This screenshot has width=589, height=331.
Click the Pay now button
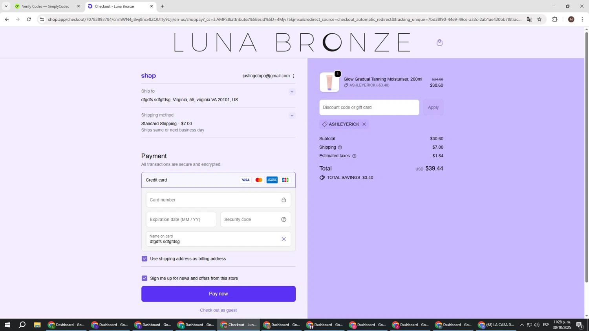point(218,294)
